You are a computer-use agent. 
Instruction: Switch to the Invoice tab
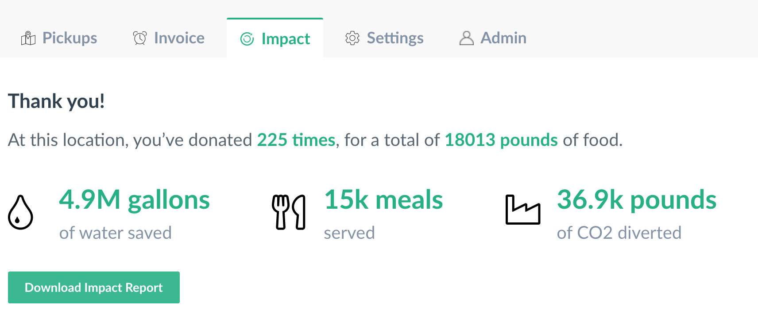179,38
